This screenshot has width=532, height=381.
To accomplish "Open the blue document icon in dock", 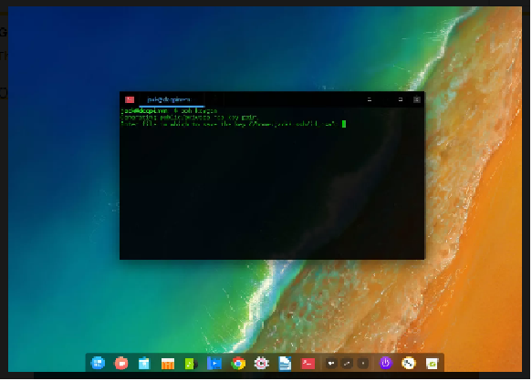I will tap(285, 364).
